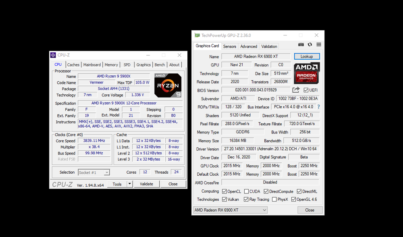Switch to the Sensors tab in GPU-Z
Screen dimensions: 403x237
230,46
